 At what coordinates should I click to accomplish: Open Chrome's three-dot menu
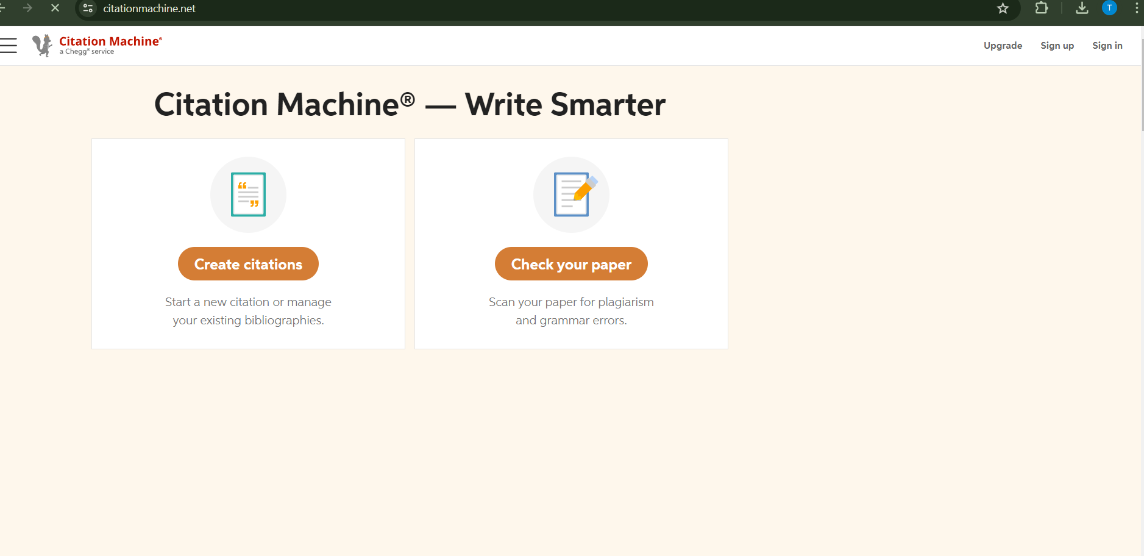pyautogui.click(x=1137, y=8)
